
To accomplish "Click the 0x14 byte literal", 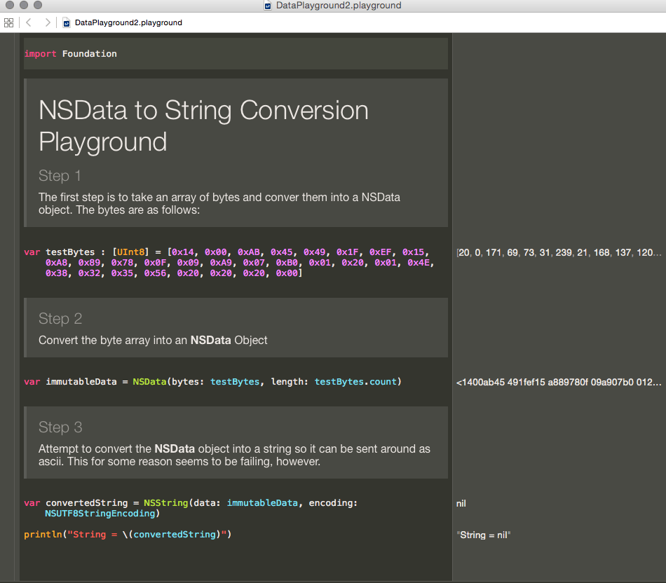I will pyautogui.click(x=183, y=252).
